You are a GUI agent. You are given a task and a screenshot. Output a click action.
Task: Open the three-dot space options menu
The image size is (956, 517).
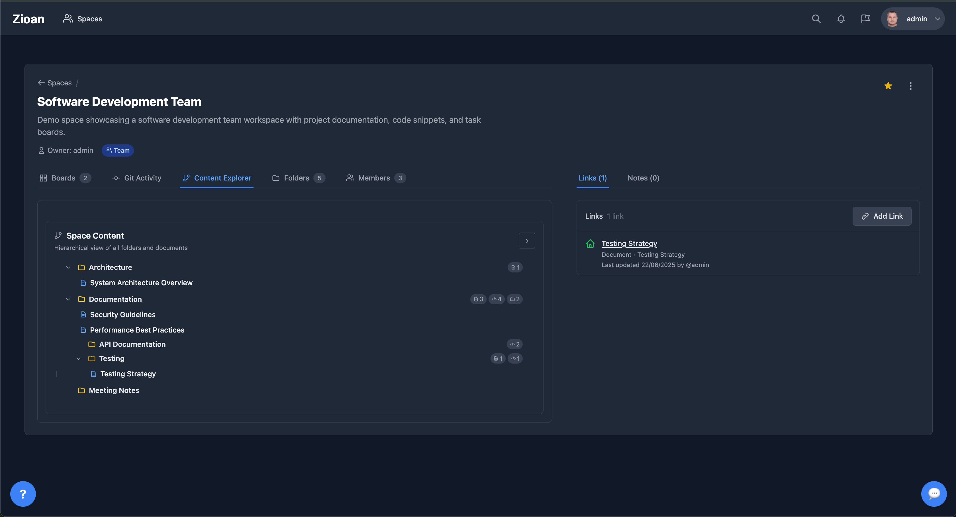(x=910, y=86)
